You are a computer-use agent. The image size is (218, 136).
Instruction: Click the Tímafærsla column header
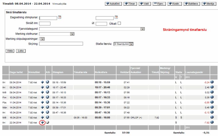point(80,72)
